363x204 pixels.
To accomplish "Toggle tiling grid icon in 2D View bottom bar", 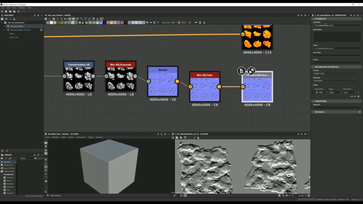I will (x=280, y=196).
